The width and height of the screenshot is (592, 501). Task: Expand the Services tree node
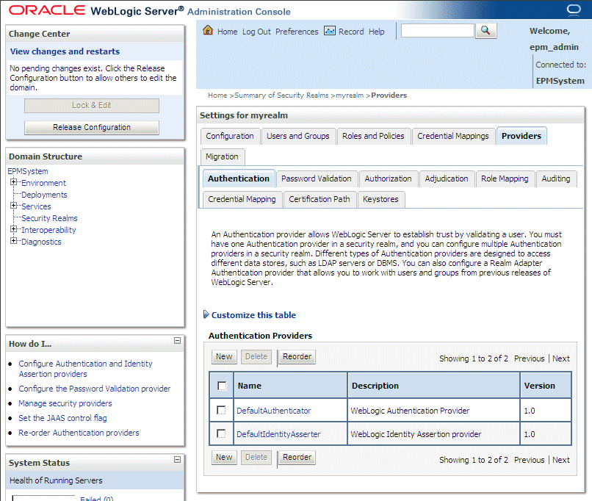[14, 206]
